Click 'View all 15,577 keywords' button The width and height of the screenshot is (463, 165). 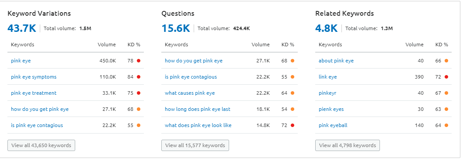195,145
